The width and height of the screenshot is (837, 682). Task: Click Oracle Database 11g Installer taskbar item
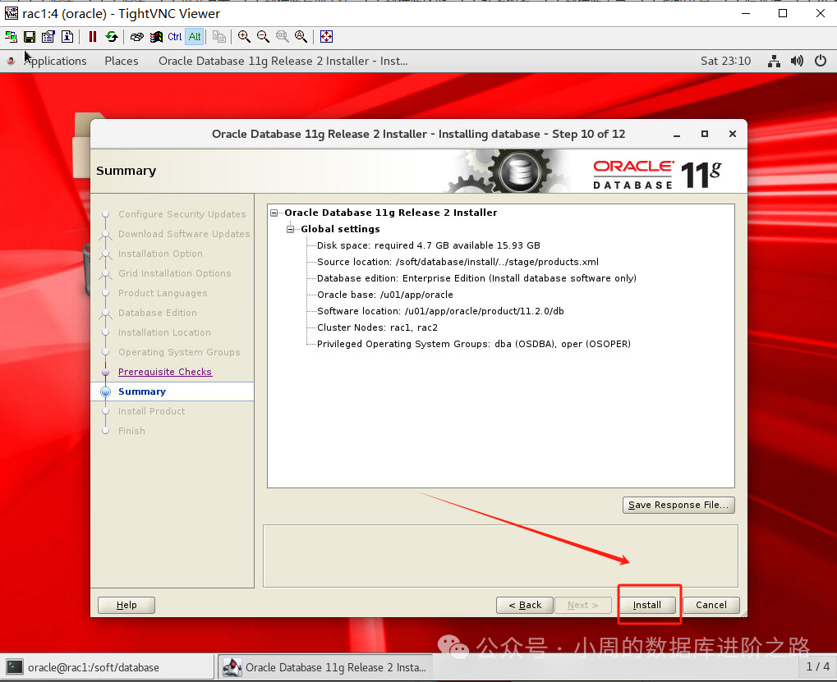pyautogui.click(x=325, y=667)
